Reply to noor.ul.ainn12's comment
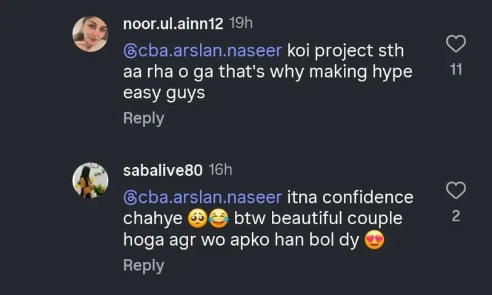 click(143, 118)
